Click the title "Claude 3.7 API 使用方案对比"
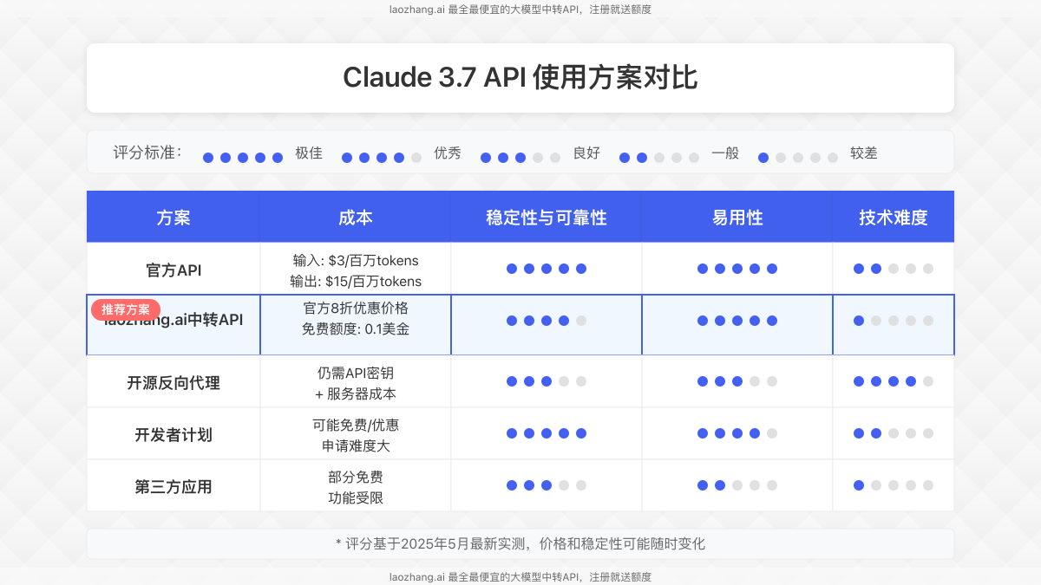 tap(520, 77)
